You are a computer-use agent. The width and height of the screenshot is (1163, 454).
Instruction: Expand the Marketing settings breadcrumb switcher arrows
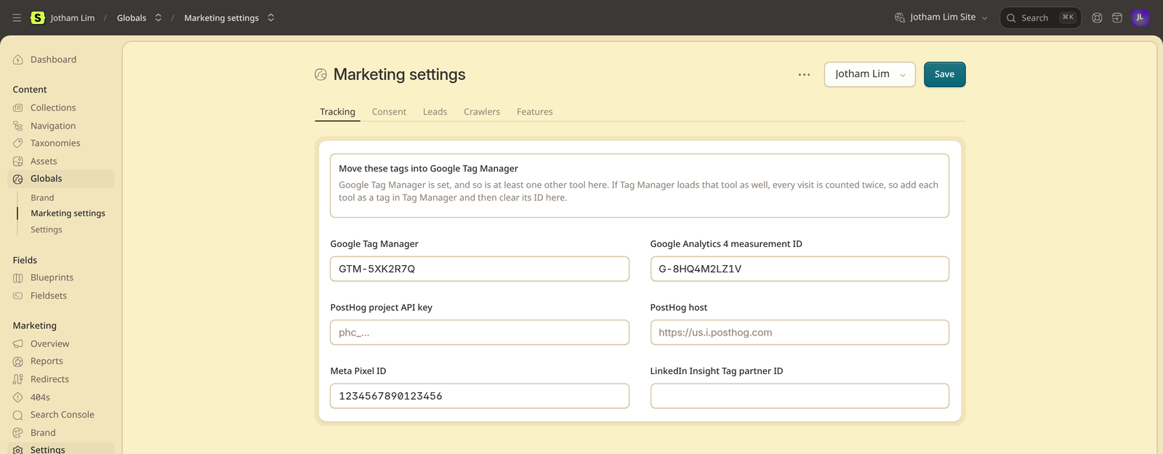click(x=271, y=17)
